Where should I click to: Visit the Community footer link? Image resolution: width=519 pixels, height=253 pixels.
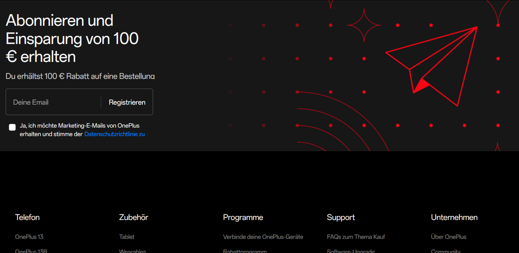(x=445, y=251)
